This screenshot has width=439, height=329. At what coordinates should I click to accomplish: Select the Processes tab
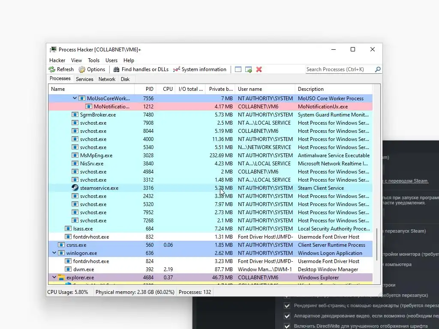pos(60,79)
